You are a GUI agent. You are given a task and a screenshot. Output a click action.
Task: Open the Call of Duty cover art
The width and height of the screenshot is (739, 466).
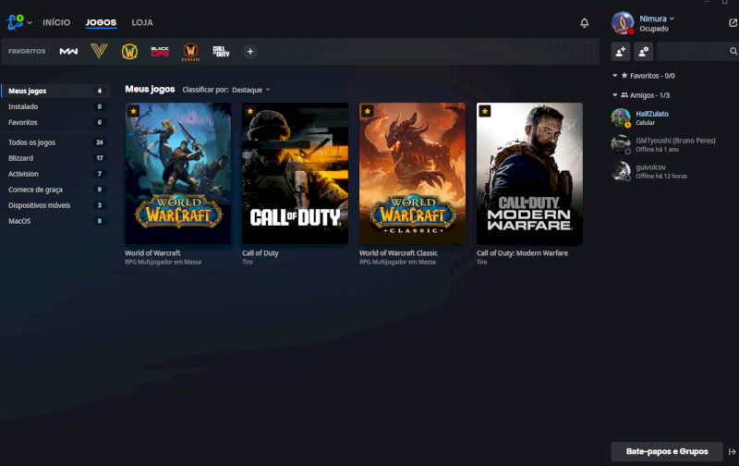point(295,173)
